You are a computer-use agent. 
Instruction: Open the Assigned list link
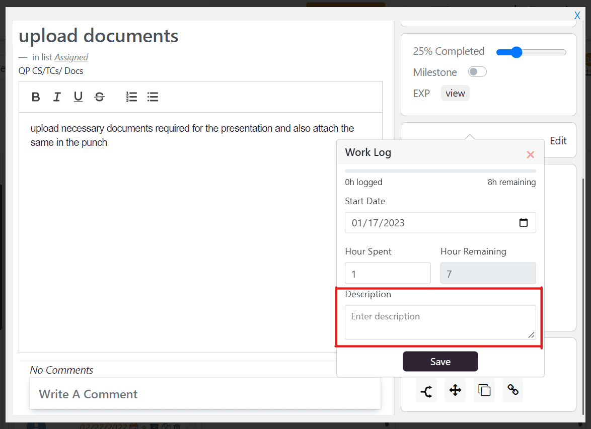[71, 57]
